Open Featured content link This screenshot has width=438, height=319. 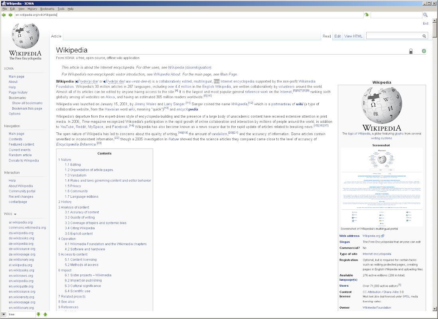(21, 144)
